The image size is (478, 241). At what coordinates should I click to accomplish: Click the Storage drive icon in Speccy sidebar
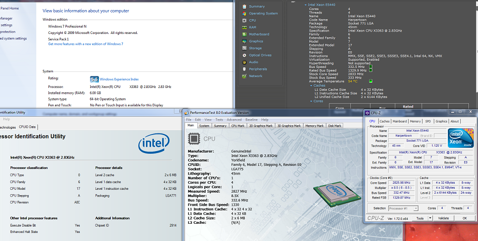[x=244, y=48]
